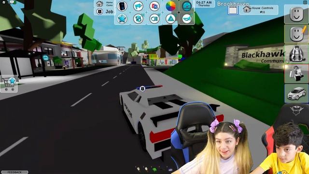Image resolution: width=309 pixels, height=174 pixels.
Task: Click the Brookhaven title text
Action: click(233, 4)
